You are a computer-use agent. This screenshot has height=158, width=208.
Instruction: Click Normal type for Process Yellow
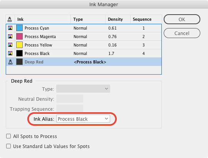[x=80, y=45]
